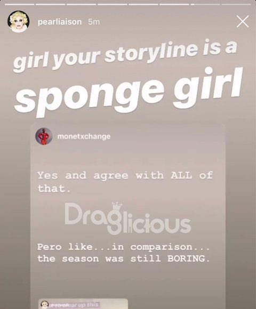This screenshot has height=309, width=256.
Task: Select 'girl your storyline is a' text
Action: click(x=125, y=55)
